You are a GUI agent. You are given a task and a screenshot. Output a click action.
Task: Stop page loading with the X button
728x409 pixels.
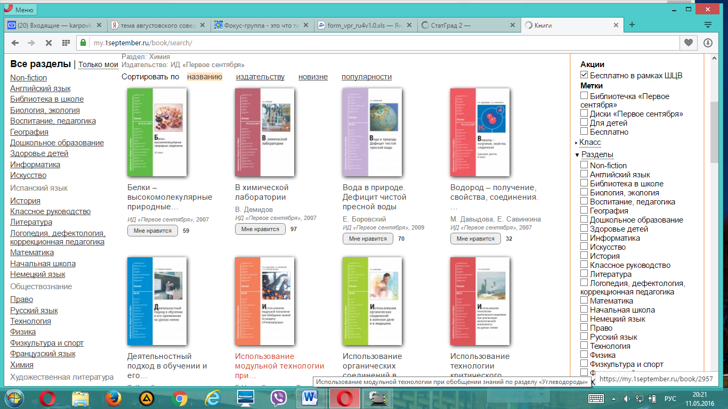coord(48,43)
